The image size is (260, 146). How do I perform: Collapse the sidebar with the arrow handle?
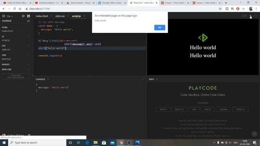click(x=32, y=76)
